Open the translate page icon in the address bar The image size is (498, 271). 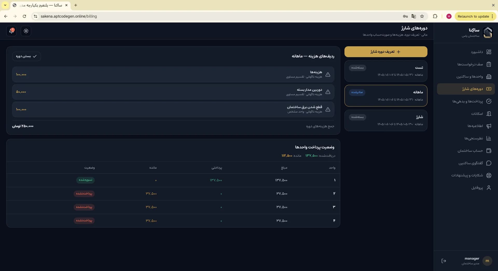pos(414,16)
